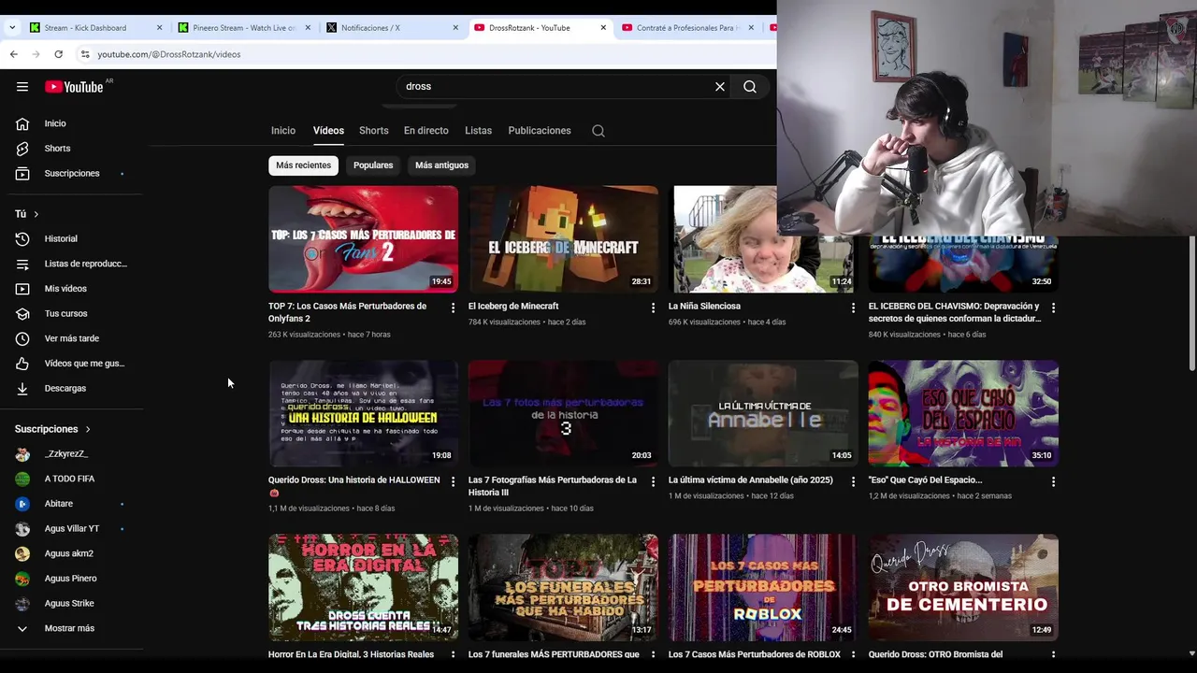Play Otro Bromista de Cementerio thumbnail
This screenshot has height=673, width=1197.
[x=963, y=587]
